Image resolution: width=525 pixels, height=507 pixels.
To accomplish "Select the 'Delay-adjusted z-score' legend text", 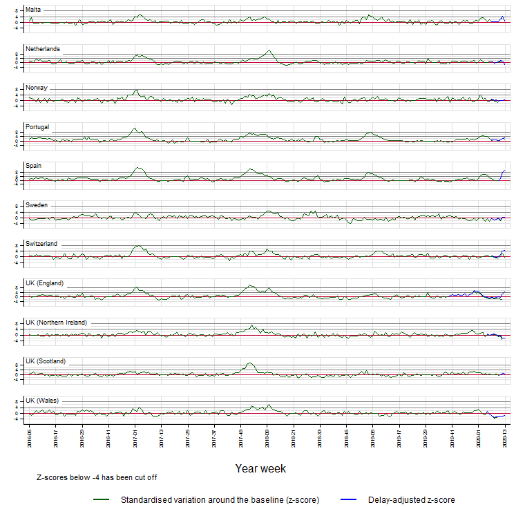I will click(x=412, y=500).
